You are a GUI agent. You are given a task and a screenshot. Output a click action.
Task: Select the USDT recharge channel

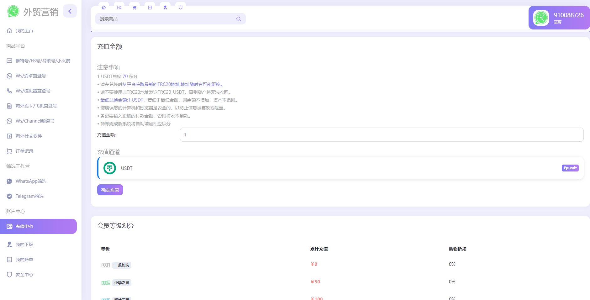(340, 168)
